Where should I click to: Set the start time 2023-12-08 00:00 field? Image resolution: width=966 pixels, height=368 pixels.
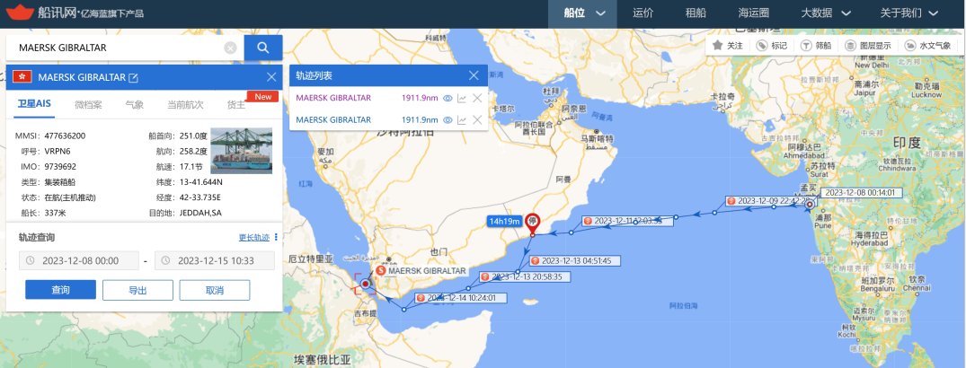pos(79,261)
